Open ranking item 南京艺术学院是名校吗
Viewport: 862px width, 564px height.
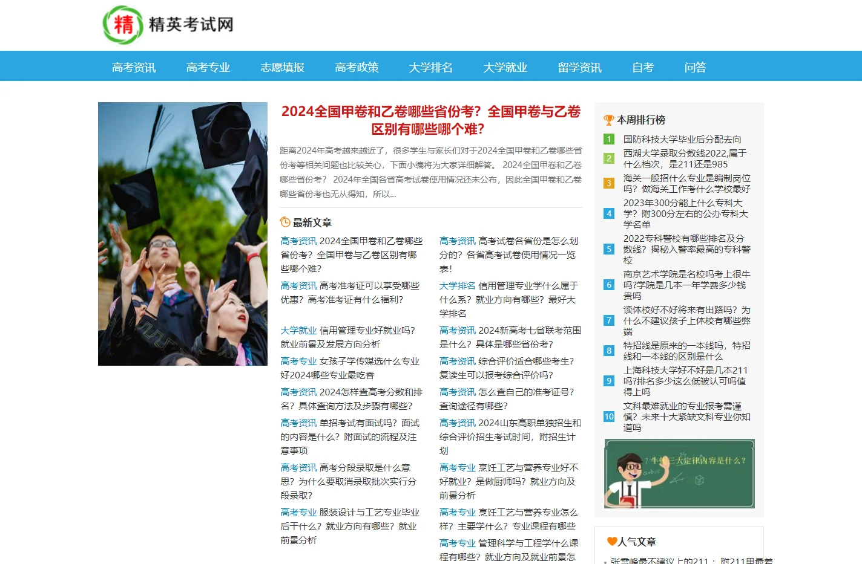687,285
